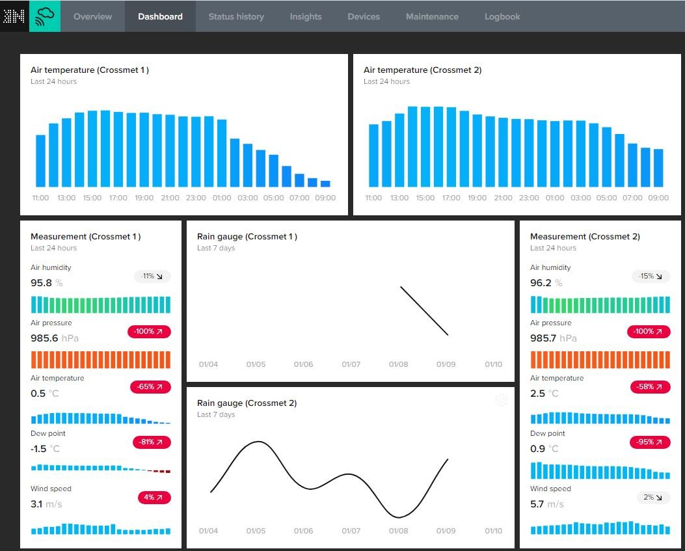Click the -95% dew point trend badge

(x=649, y=442)
